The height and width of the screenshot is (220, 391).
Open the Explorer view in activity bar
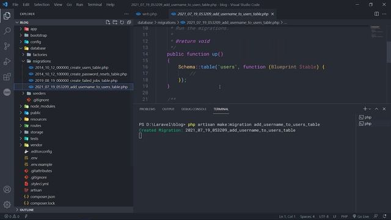coord(7,16)
